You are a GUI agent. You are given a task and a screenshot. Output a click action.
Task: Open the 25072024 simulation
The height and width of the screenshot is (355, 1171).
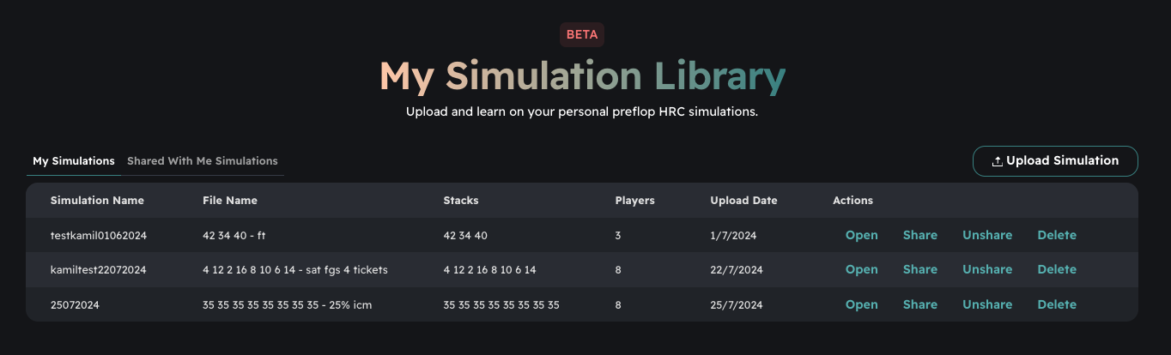tap(861, 304)
